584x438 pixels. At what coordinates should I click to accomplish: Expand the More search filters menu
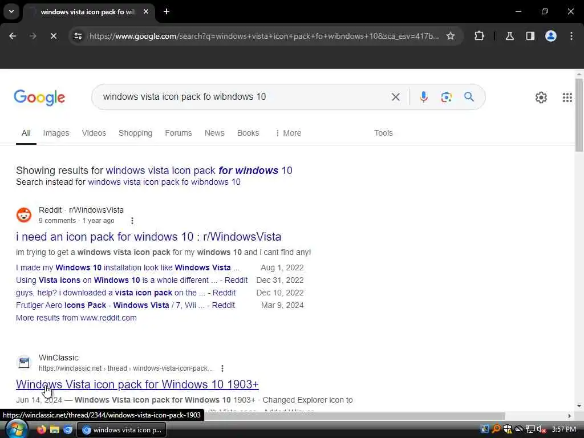click(288, 133)
